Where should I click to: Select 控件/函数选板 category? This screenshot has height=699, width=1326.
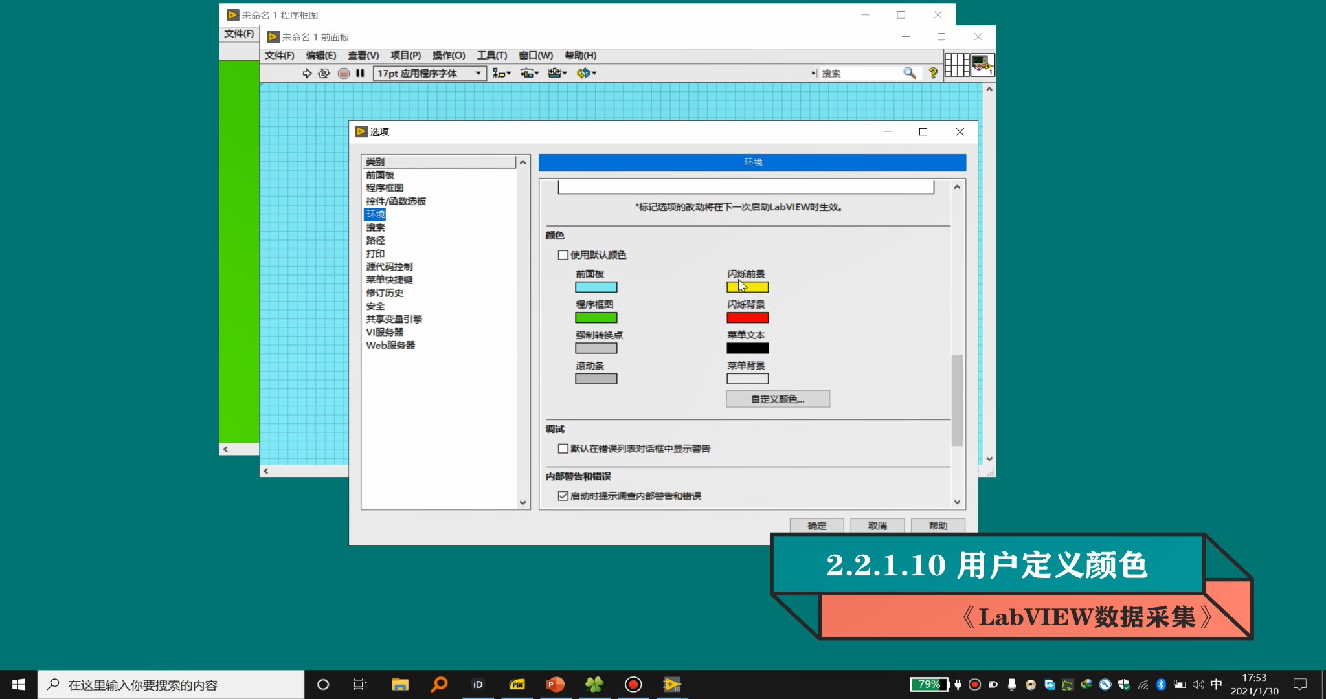[396, 201]
